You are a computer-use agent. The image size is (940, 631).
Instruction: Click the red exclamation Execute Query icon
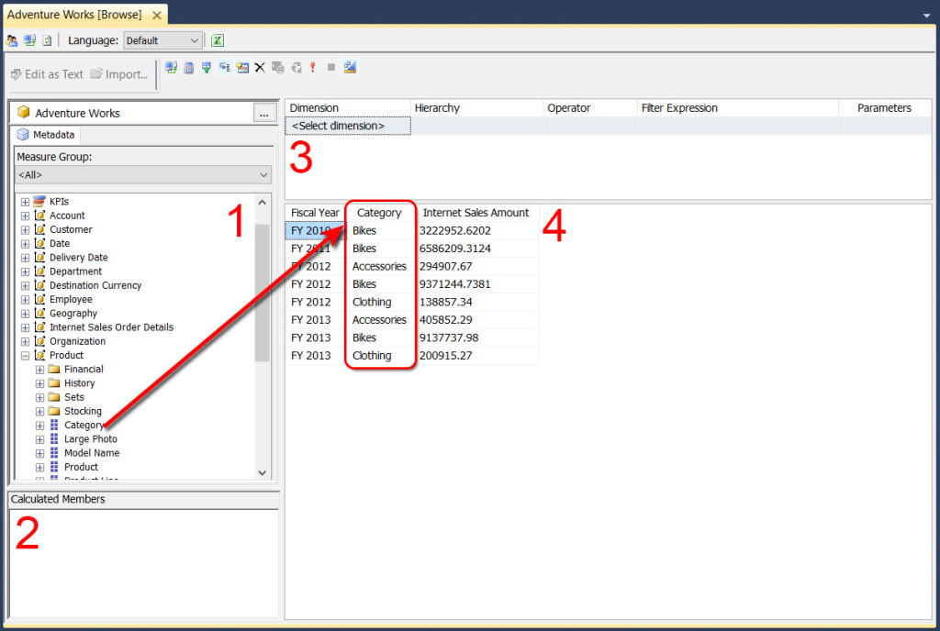pos(312,67)
